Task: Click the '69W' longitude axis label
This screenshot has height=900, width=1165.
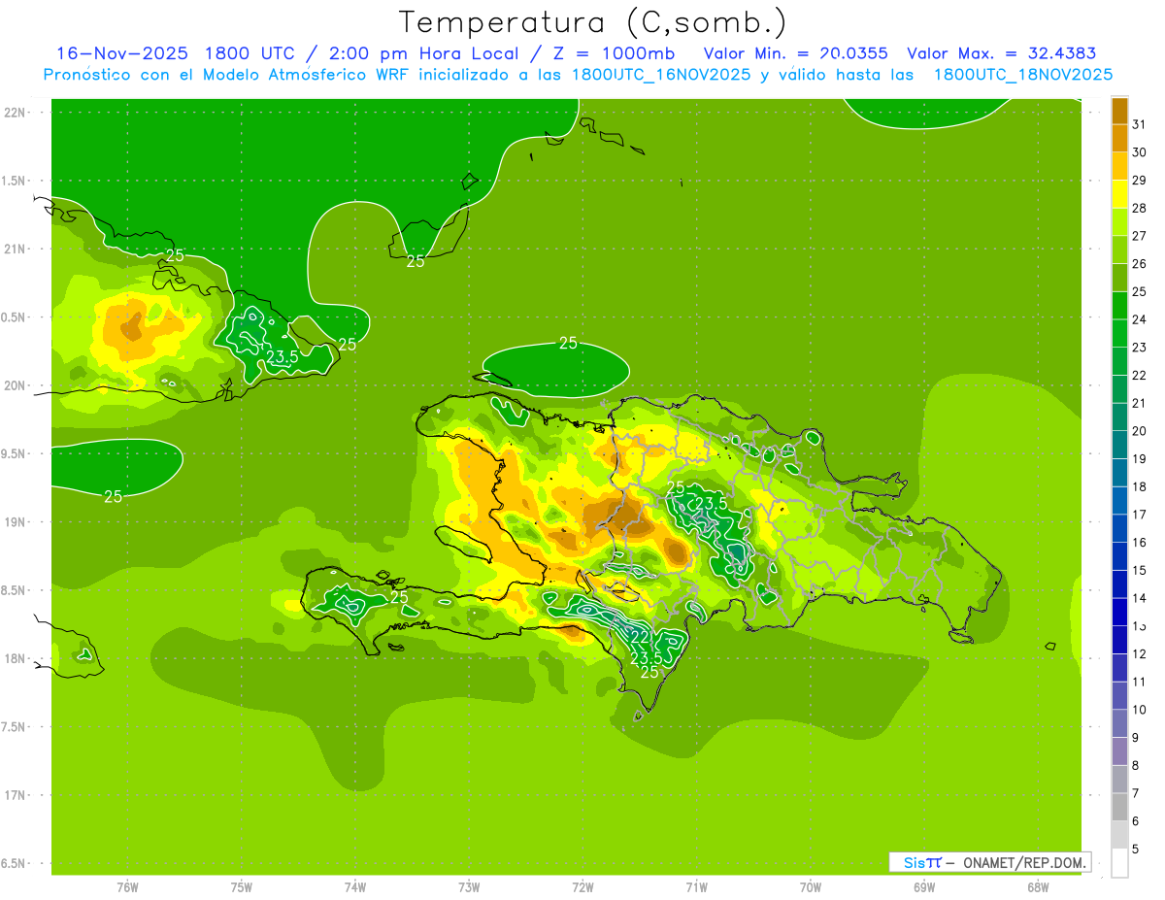Action: pyautogui.click(x=924, y=886)
